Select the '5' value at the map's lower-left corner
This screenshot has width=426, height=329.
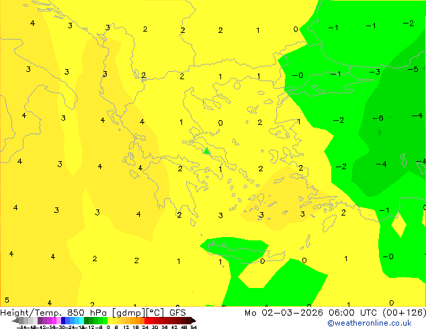[7, 300]
